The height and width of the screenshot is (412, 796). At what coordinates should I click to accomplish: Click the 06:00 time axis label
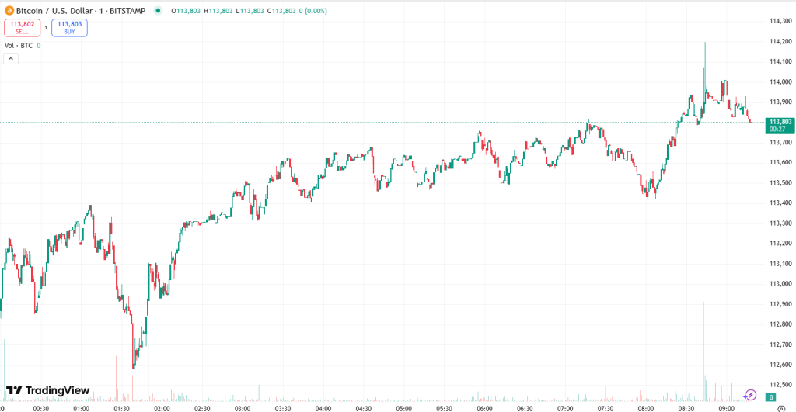point(484,408)
